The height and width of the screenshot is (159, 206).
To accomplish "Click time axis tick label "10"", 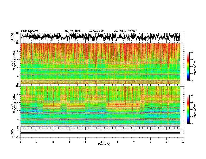I will pyautogui.click(x=183, y=142).
